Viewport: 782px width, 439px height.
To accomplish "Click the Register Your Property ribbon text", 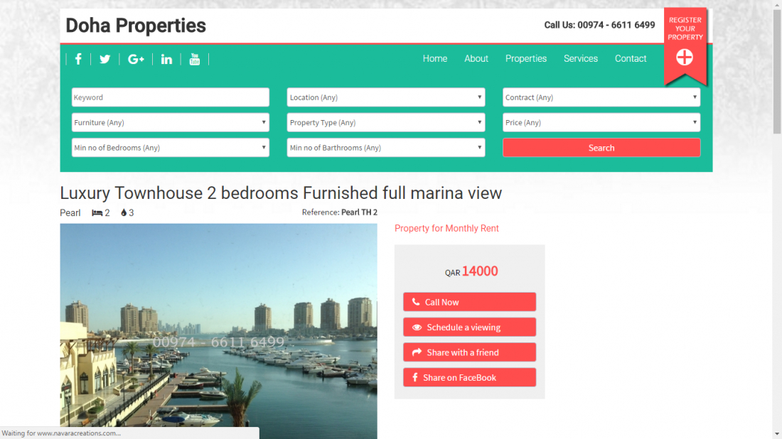I will click(x=685, y=28).
